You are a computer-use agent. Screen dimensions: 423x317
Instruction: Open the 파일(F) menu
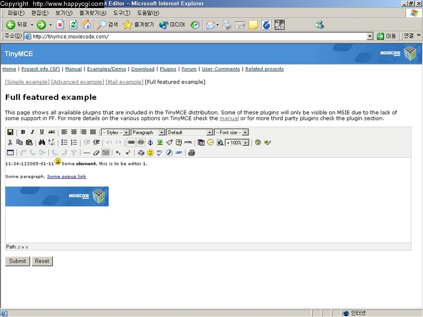pos(16,13)
